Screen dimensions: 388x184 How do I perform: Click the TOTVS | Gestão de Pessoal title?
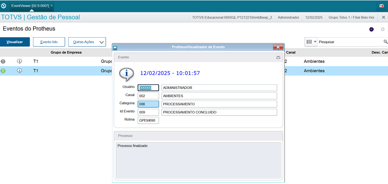pyautogui.click(x=40, y=17)
